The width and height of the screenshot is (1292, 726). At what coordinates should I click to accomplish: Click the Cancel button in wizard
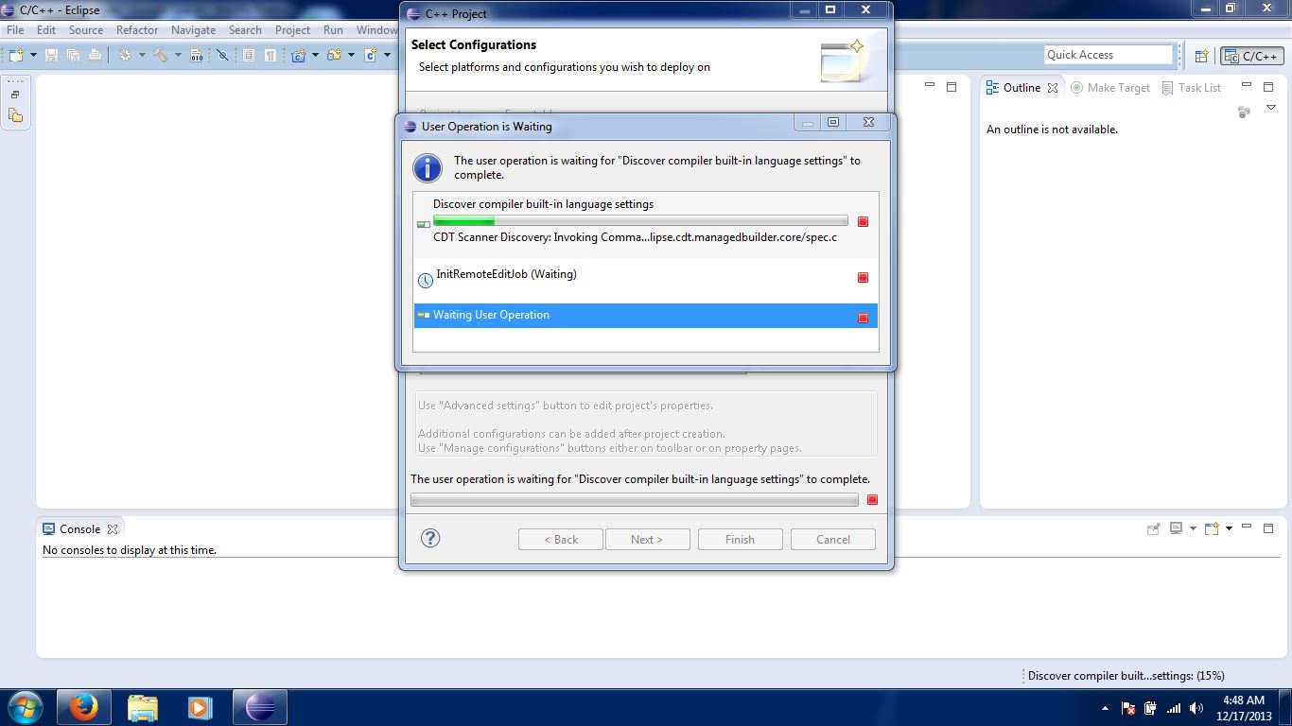(833, 539)
